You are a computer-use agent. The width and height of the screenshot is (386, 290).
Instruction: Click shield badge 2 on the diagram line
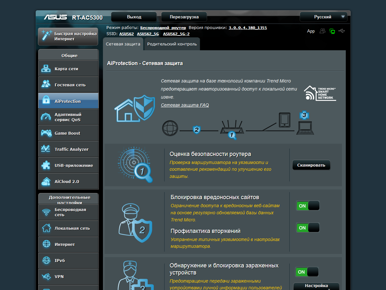[197, 130]
